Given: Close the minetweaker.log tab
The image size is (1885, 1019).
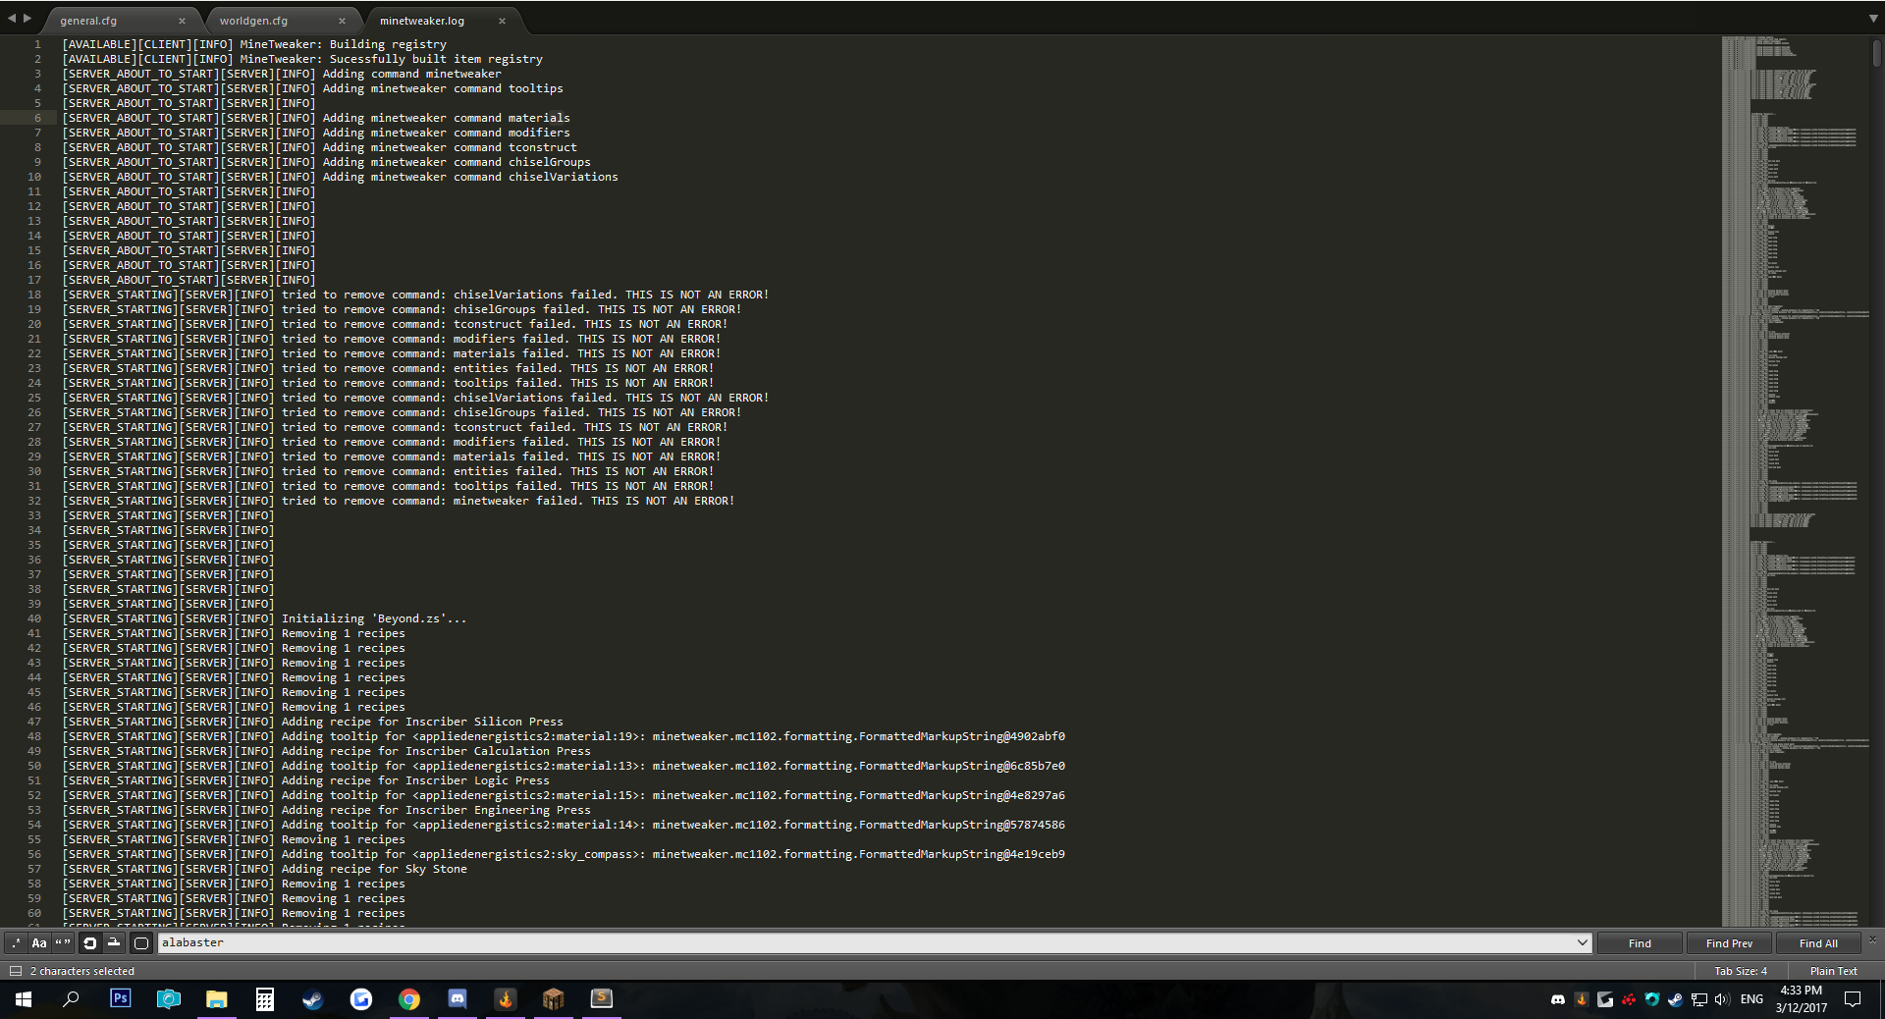Looking at the screenshot, I should point(502,21).
